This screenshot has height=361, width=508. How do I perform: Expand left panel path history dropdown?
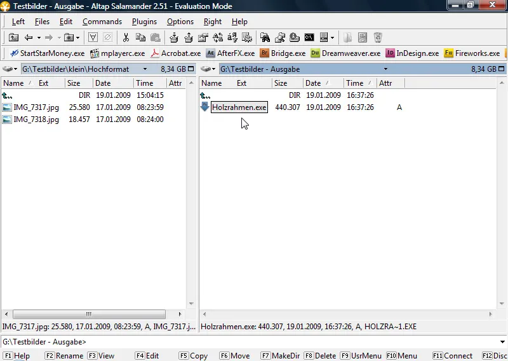145,69
